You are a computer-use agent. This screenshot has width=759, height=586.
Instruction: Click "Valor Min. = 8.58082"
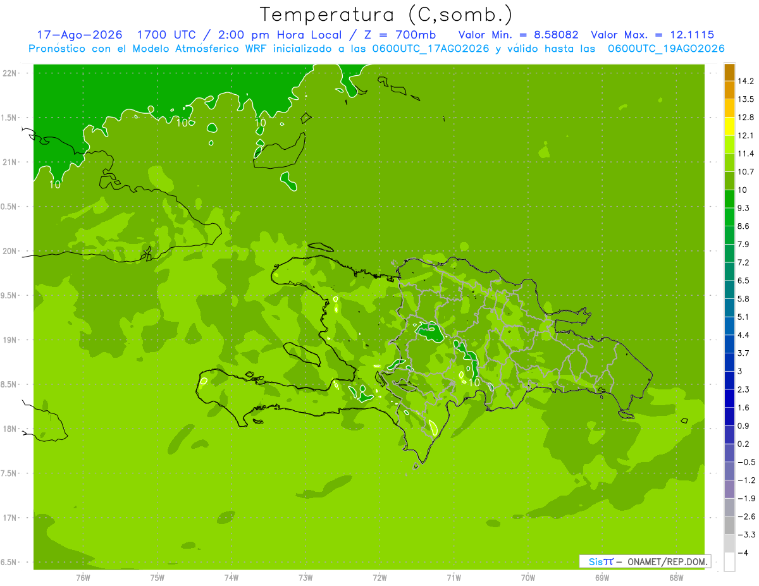coord(518,35)
